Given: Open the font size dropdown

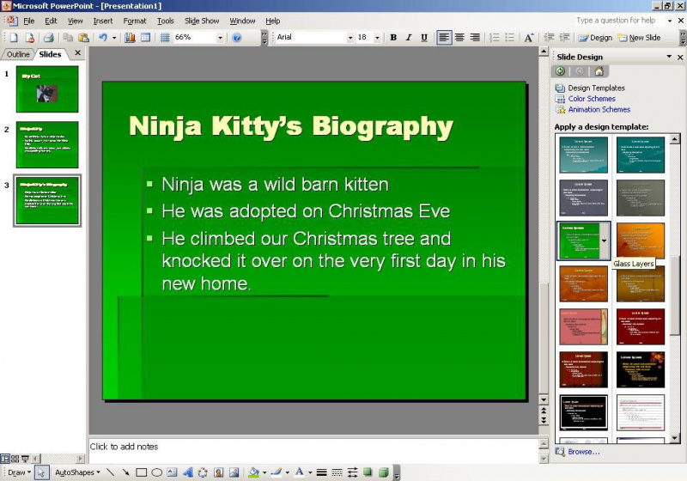Looking at the screenshot, I should 377,38.
